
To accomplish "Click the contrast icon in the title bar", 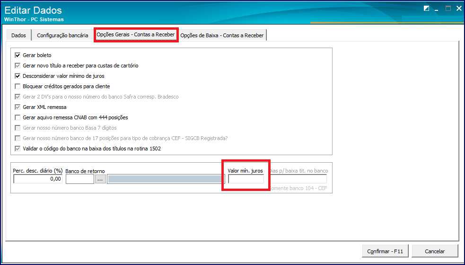I will click(x=427, y=8).
